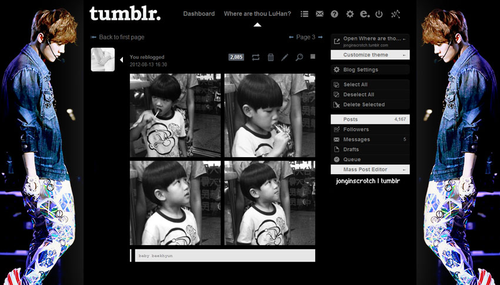Image resolution: width=500 pixels, height=285 pixels.
Task: Toggle the post selection square
Action: (313, 57)
